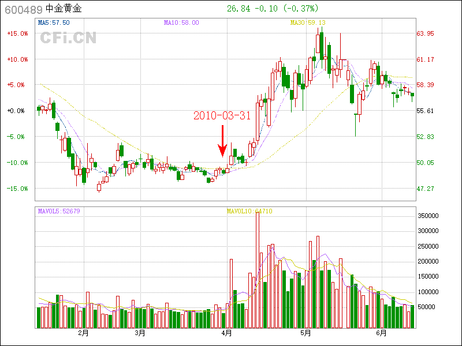Jump to 6月 on the time axis
This screenshot has width=462, height=346.
381,333
